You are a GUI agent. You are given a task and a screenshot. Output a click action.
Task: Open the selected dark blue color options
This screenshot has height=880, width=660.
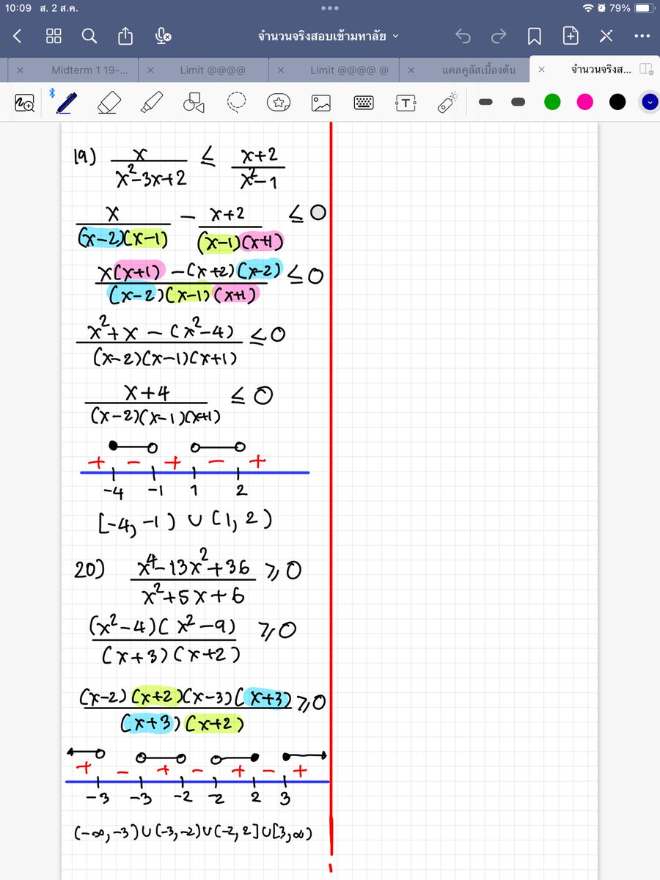(649, 103)
